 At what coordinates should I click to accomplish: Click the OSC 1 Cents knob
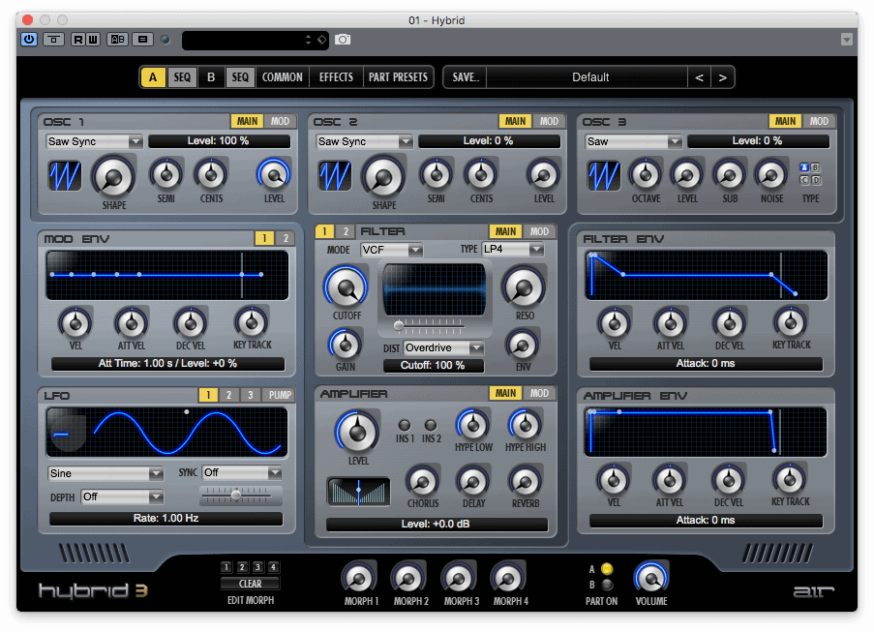211,174
